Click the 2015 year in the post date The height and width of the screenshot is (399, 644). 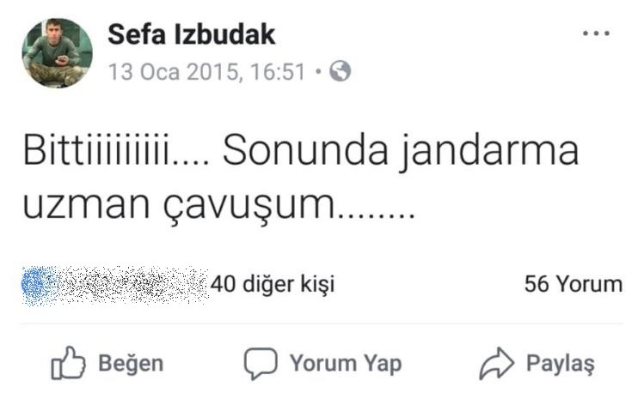click(x=213, y=72)
